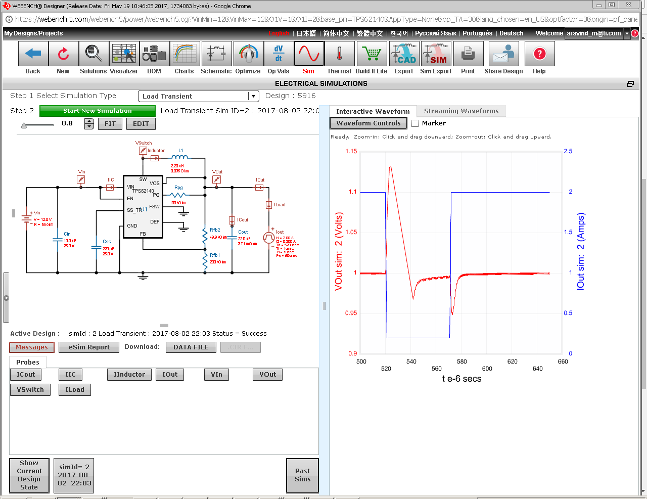Switch to the Interactive Waveform tab
Viewport: 647px width, 499px height.
(373, 111)
